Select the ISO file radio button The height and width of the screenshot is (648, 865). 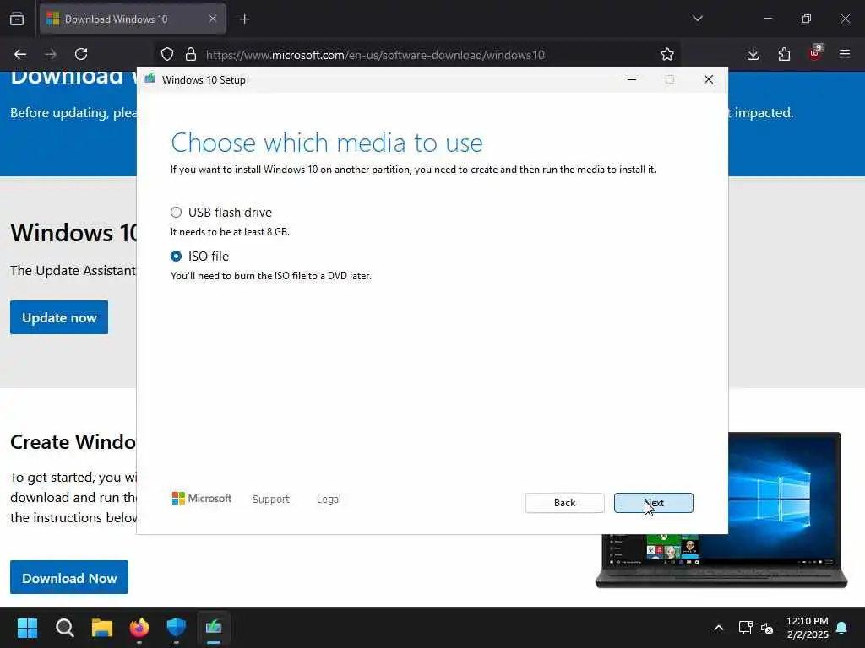coord(176,256)
